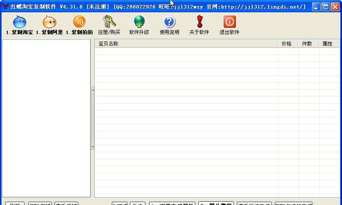This screenshot has width=342, height=205.
Task: Open the 复制阿里 (copy Alibaba) tool
Action: (x=50, y=25)
